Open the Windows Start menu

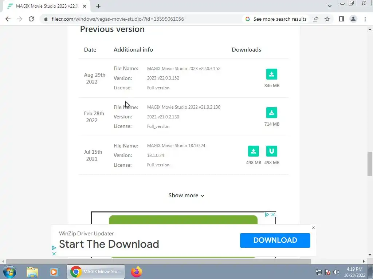pyautogui.click(x=10, y=272)
